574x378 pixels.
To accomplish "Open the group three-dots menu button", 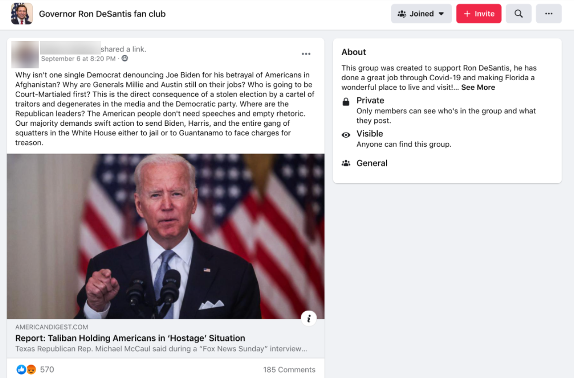I will click(x=549, y=14).
